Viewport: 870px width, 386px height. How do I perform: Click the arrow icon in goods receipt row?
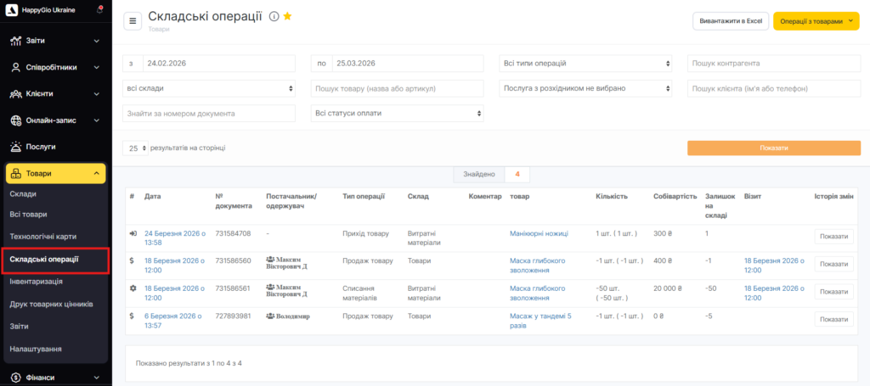133,233
